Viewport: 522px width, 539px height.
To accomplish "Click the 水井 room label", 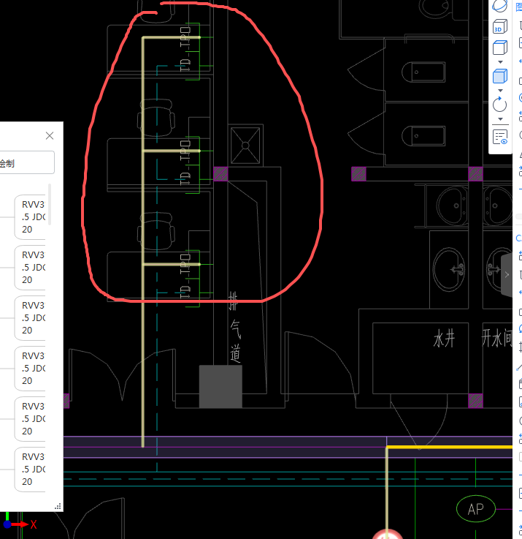I will pyautogui.click(x=444, y=339).
